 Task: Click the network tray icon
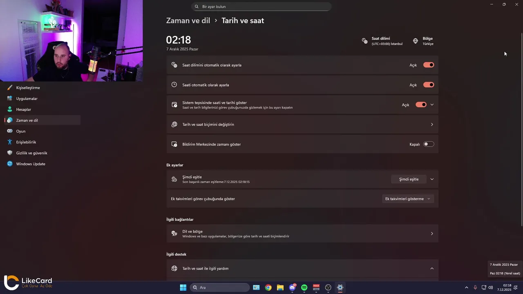tap(484, 287)
